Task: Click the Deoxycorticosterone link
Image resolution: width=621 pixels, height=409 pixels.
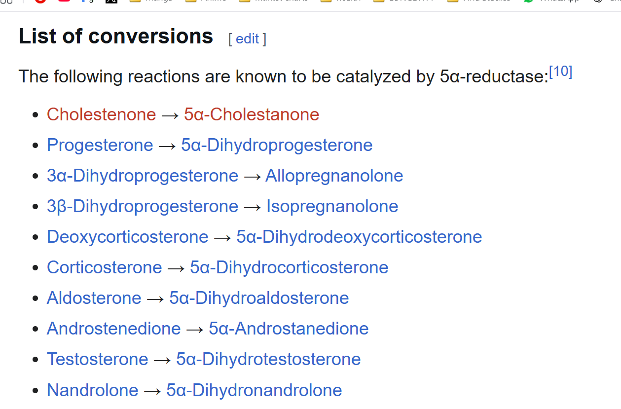Action: click(127, 237)
